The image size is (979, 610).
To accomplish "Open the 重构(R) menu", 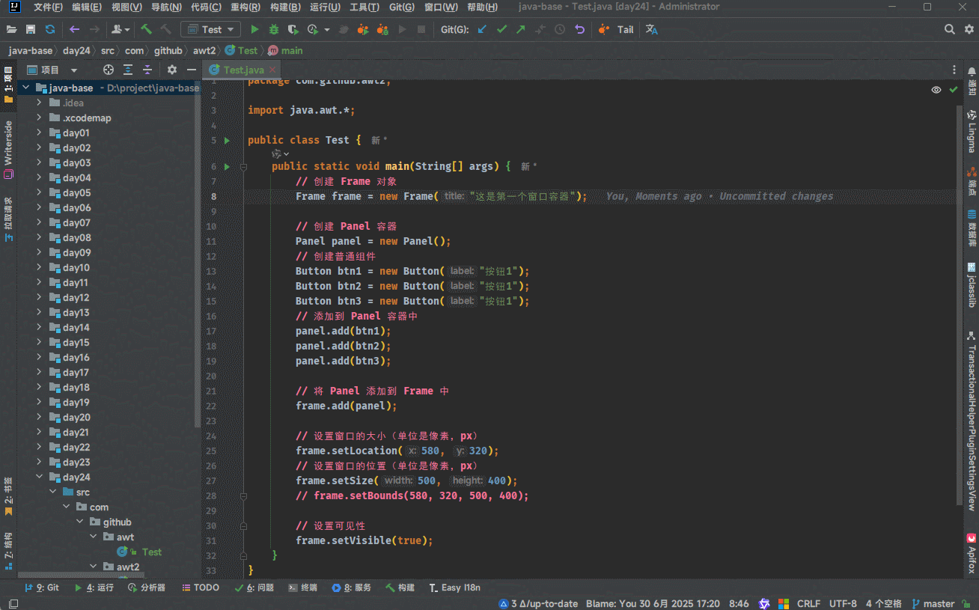I will 245,7.
